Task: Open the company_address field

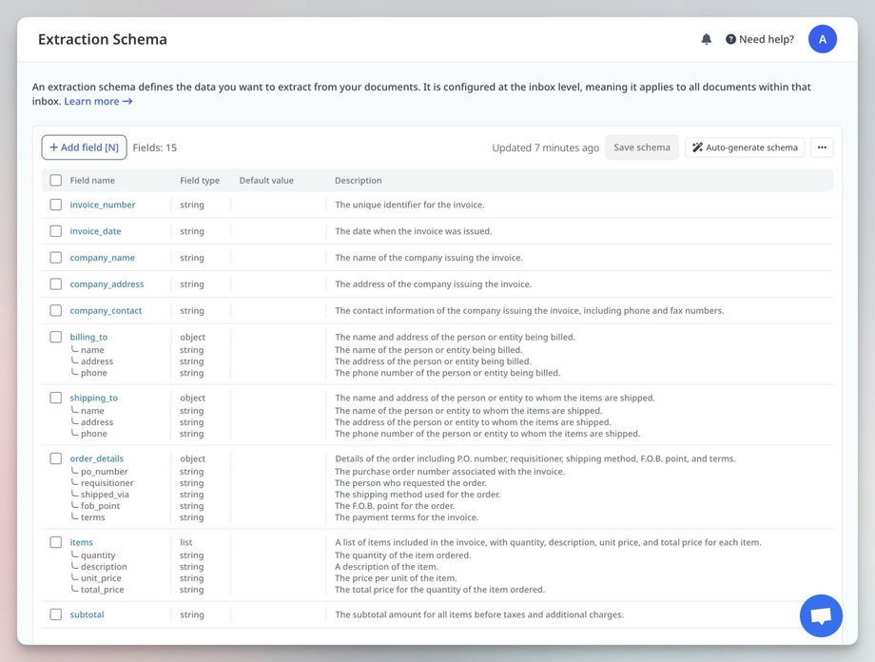Action: point(107,284)
